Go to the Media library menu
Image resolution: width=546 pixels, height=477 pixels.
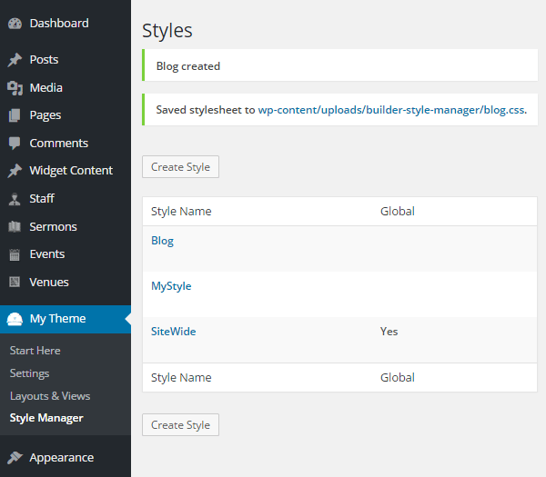(x=66, y=88)
